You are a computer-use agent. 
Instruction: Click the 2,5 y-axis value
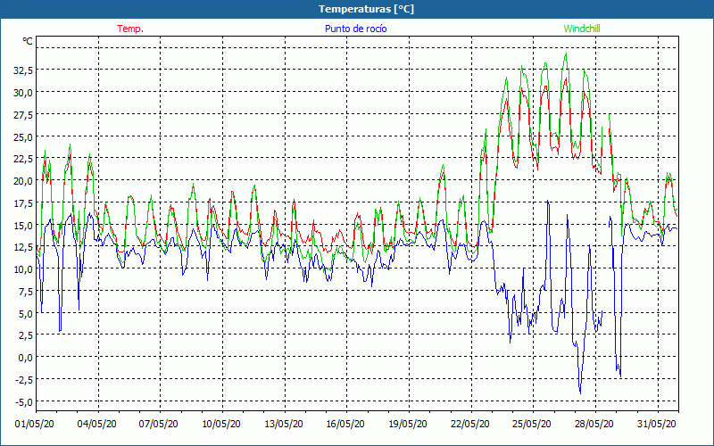coord(25,335)
